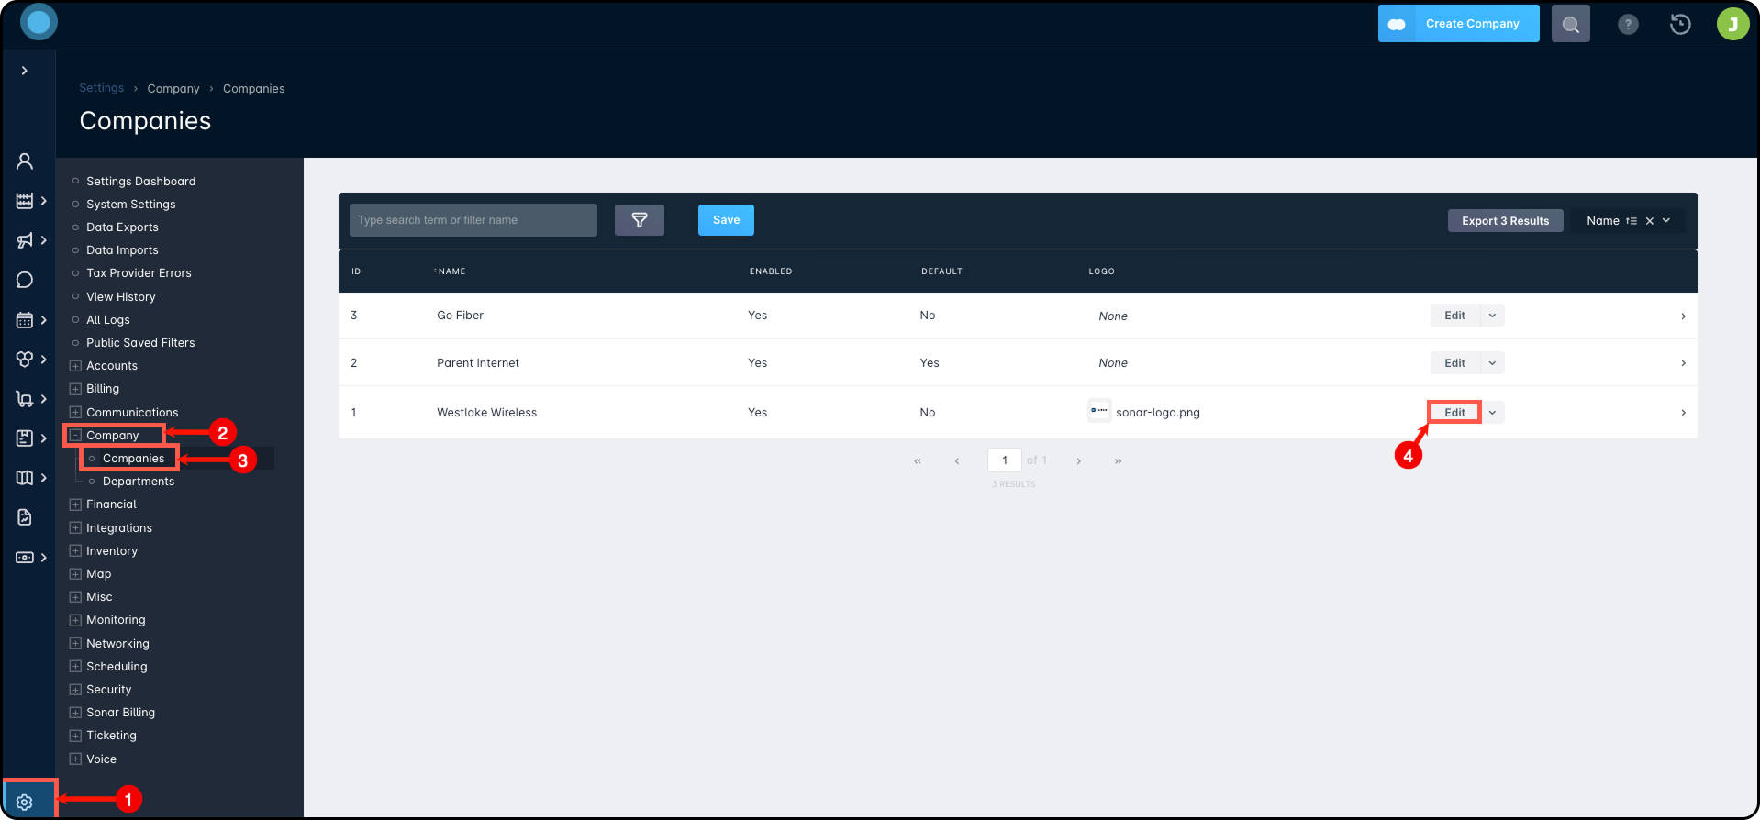
Task: Click the Westlake Wireless name cell
Action: tap(487, 413)
